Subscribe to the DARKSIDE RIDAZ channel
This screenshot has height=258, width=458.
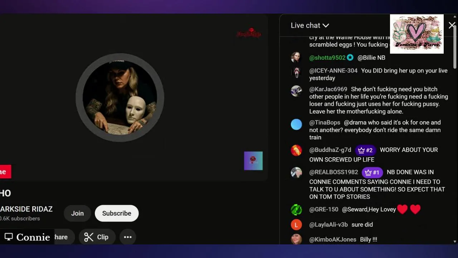117,213
